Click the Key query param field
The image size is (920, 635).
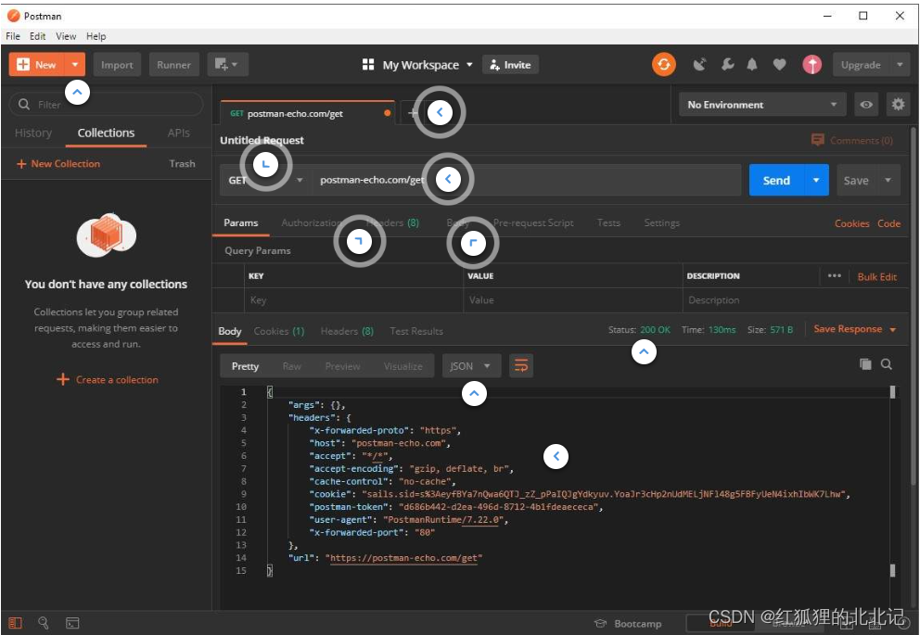click(353, 300)
